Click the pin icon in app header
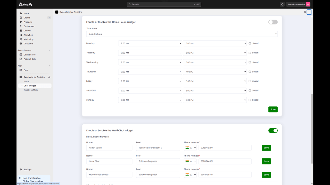Image resolution: width=330 pixels, height=185 pixels. point(305,12)
